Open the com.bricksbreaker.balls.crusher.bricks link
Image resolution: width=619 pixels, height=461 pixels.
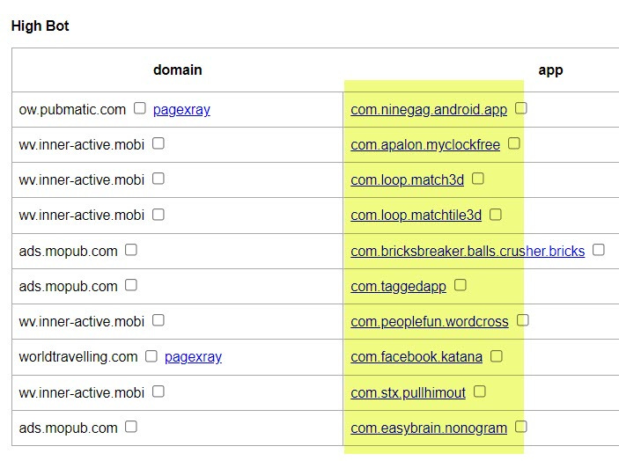468,252
